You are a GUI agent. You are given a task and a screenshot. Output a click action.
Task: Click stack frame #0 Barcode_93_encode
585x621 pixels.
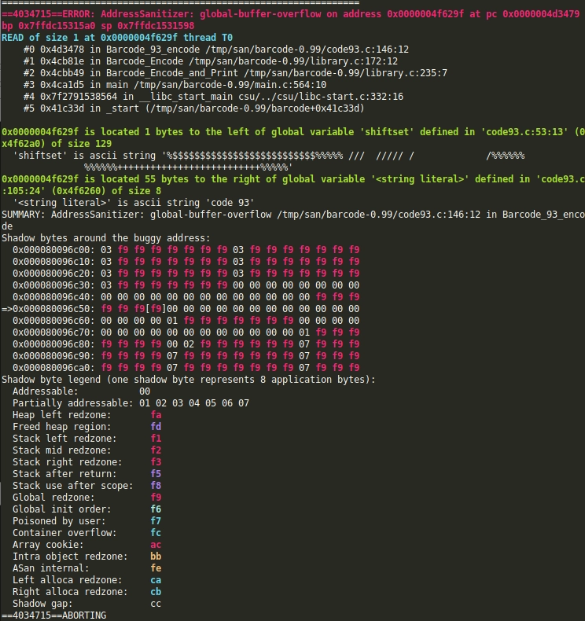coord(216,50)
